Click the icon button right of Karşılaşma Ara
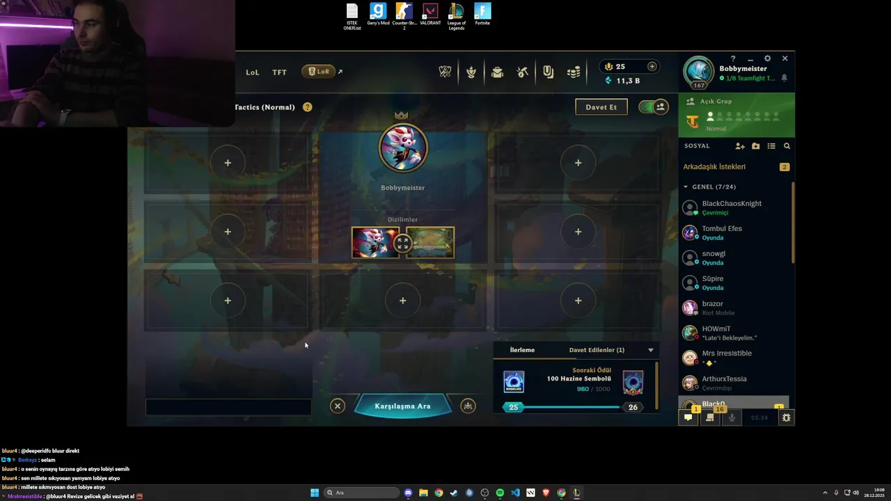This screenshot has height=501, width=891. (468, 406)
